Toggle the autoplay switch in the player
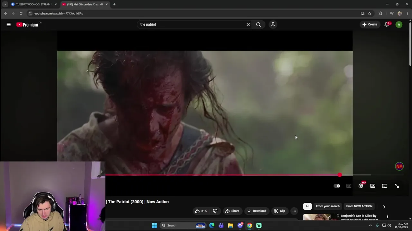Image resolution: width=412 pixels, height=231 pixels. [x=337, y=186]
